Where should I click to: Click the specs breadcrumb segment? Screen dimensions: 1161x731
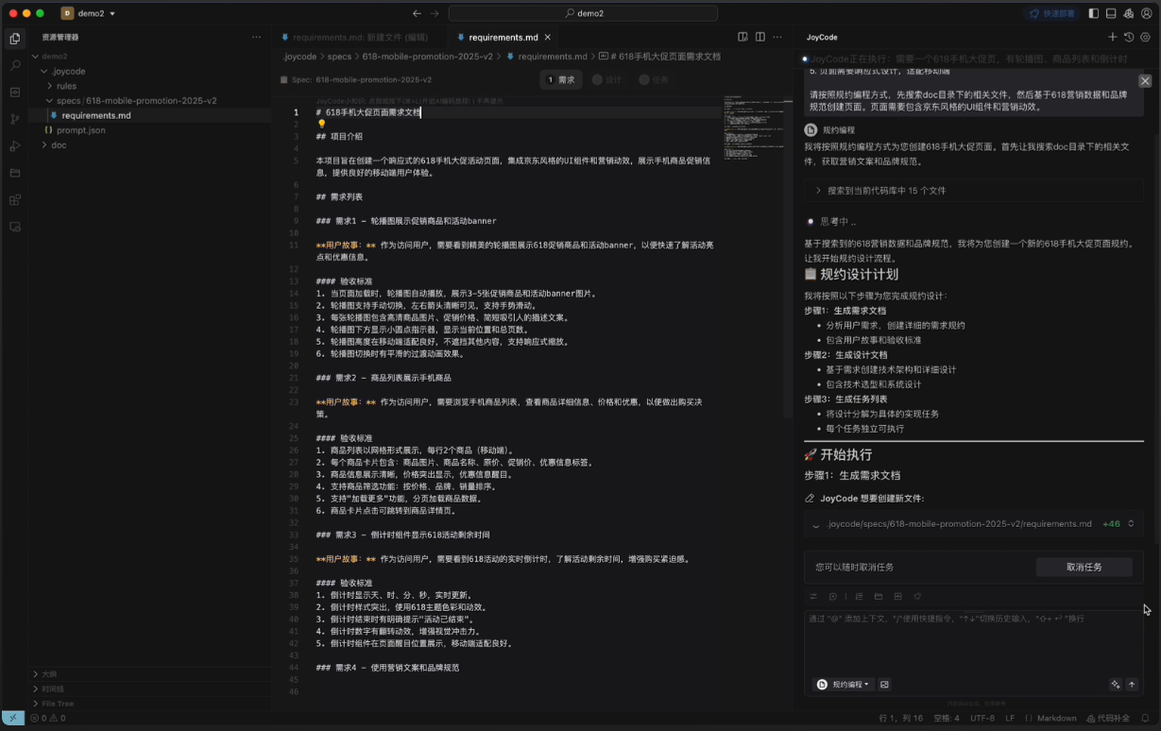click(x=339, y=57)
